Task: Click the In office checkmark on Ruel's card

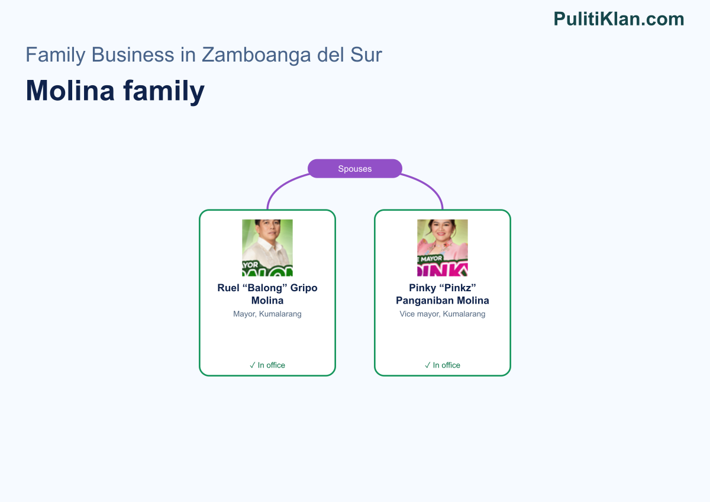Action: point(253,365)
